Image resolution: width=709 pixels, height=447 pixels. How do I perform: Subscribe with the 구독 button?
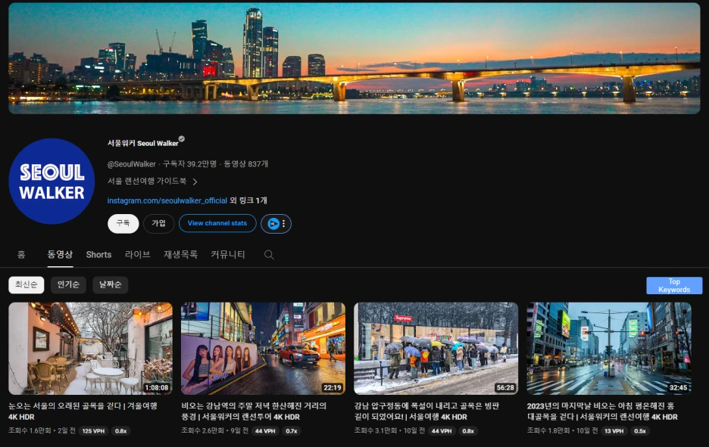[x=123, y=224]
